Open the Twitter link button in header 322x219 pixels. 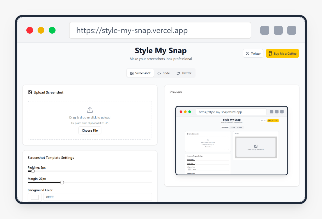pos(253,53)
